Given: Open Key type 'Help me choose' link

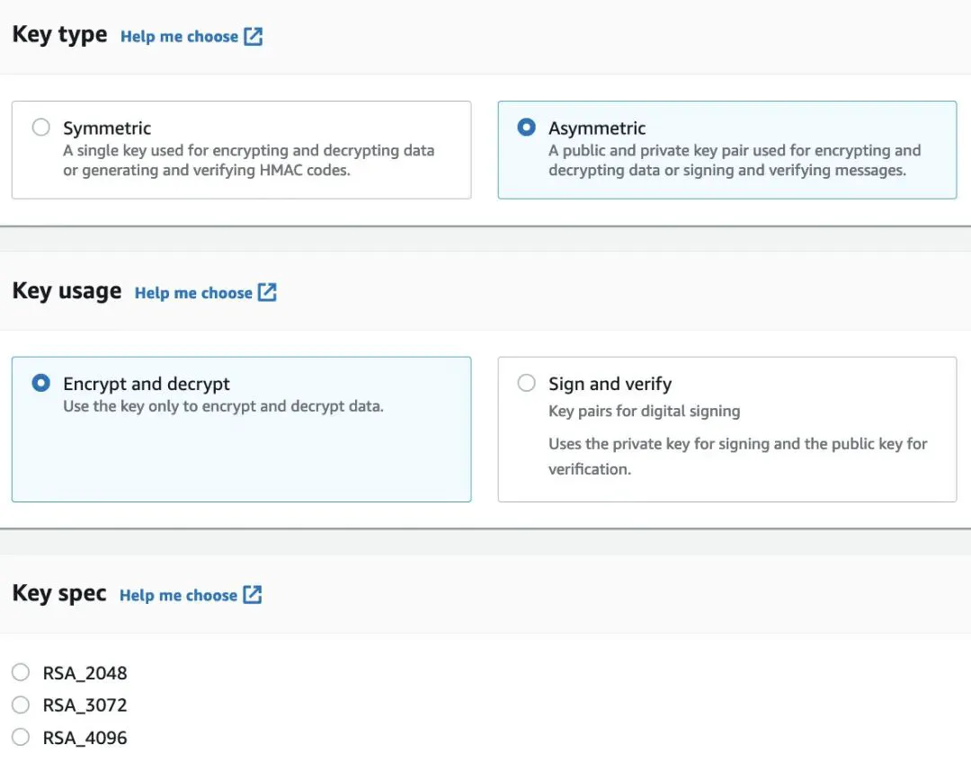Looking at the screenshot, I should point(179,37).
